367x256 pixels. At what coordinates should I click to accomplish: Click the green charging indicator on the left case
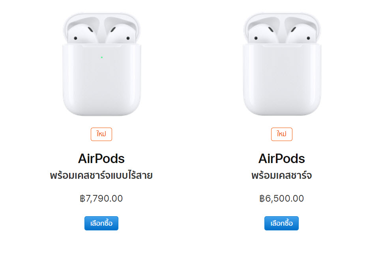click(x=102, y=57)
